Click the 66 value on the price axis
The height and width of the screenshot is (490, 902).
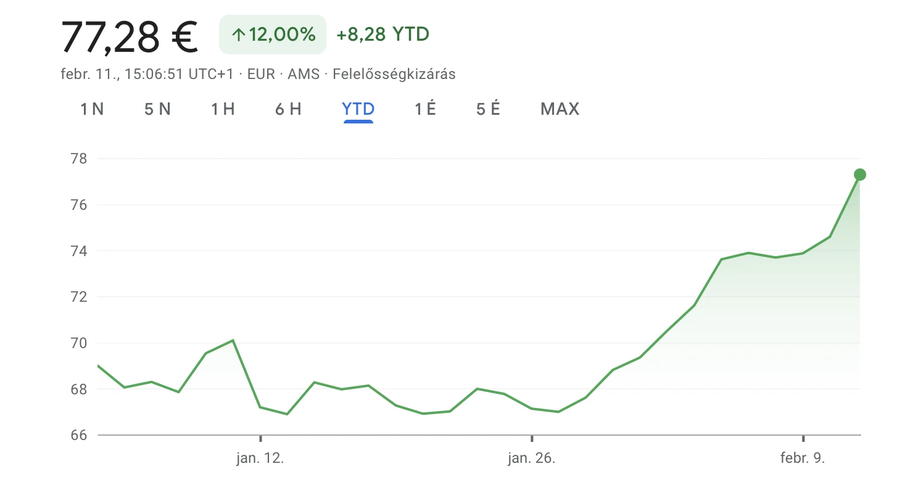tap(80, 435)
